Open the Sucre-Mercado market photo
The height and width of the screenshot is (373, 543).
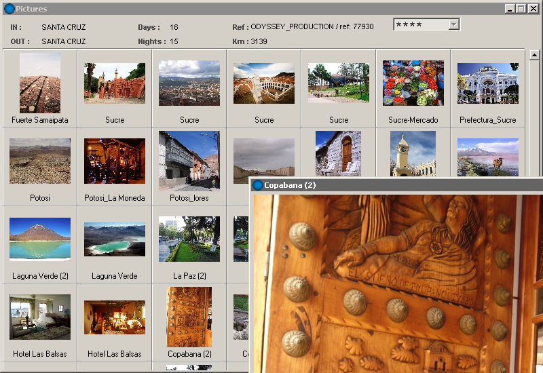[x=413, y=83]
